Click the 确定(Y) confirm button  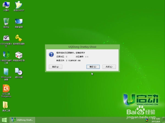93,67
